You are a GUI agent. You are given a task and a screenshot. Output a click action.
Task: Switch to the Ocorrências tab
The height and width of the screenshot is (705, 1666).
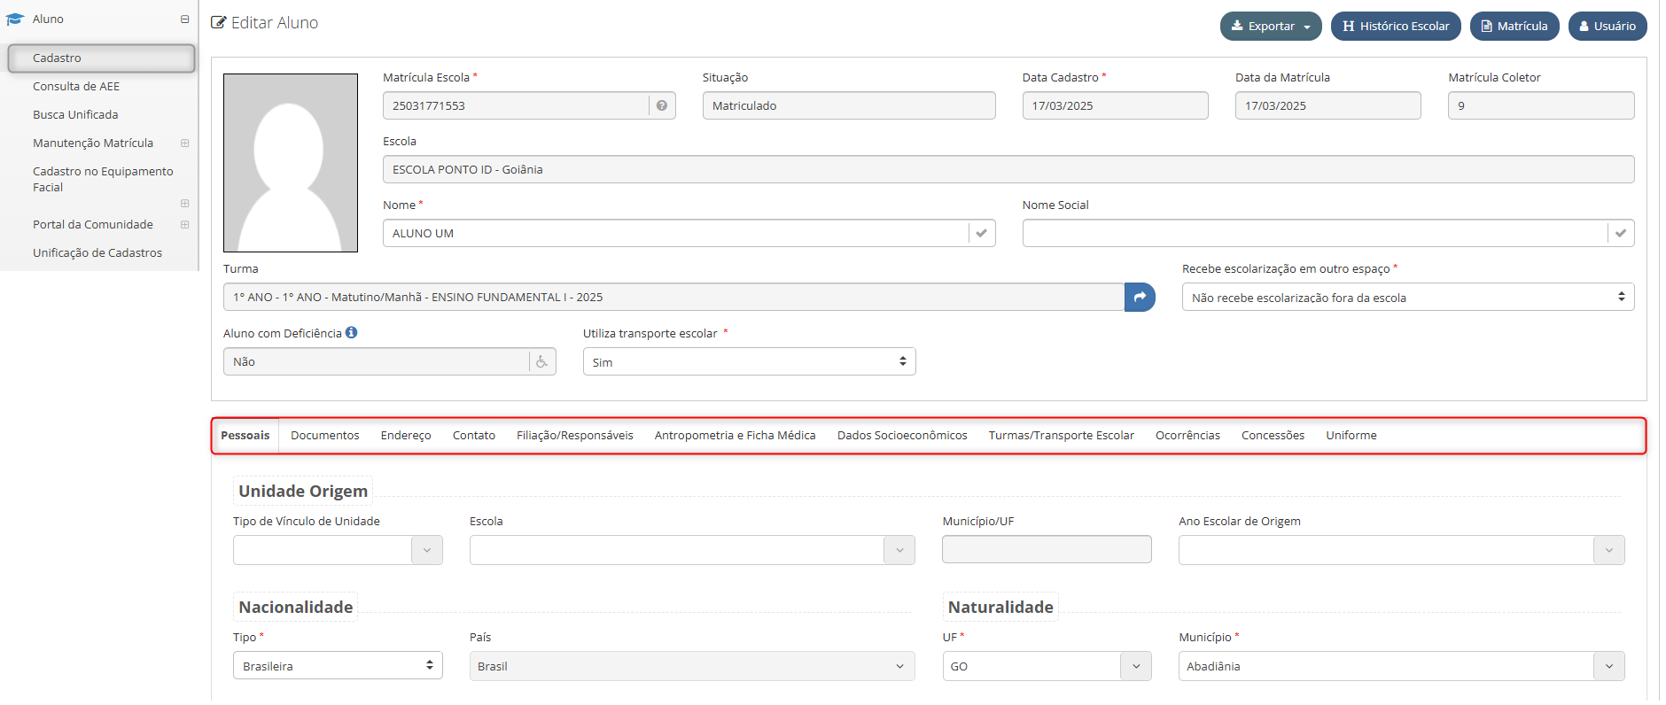click(x=1187, y=435)
